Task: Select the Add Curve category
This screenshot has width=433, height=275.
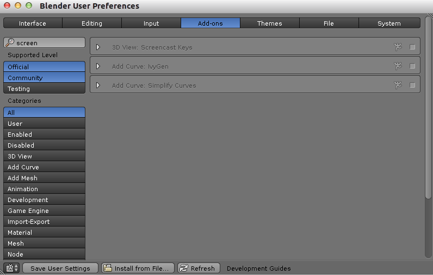Action: (x=44, y=167)
